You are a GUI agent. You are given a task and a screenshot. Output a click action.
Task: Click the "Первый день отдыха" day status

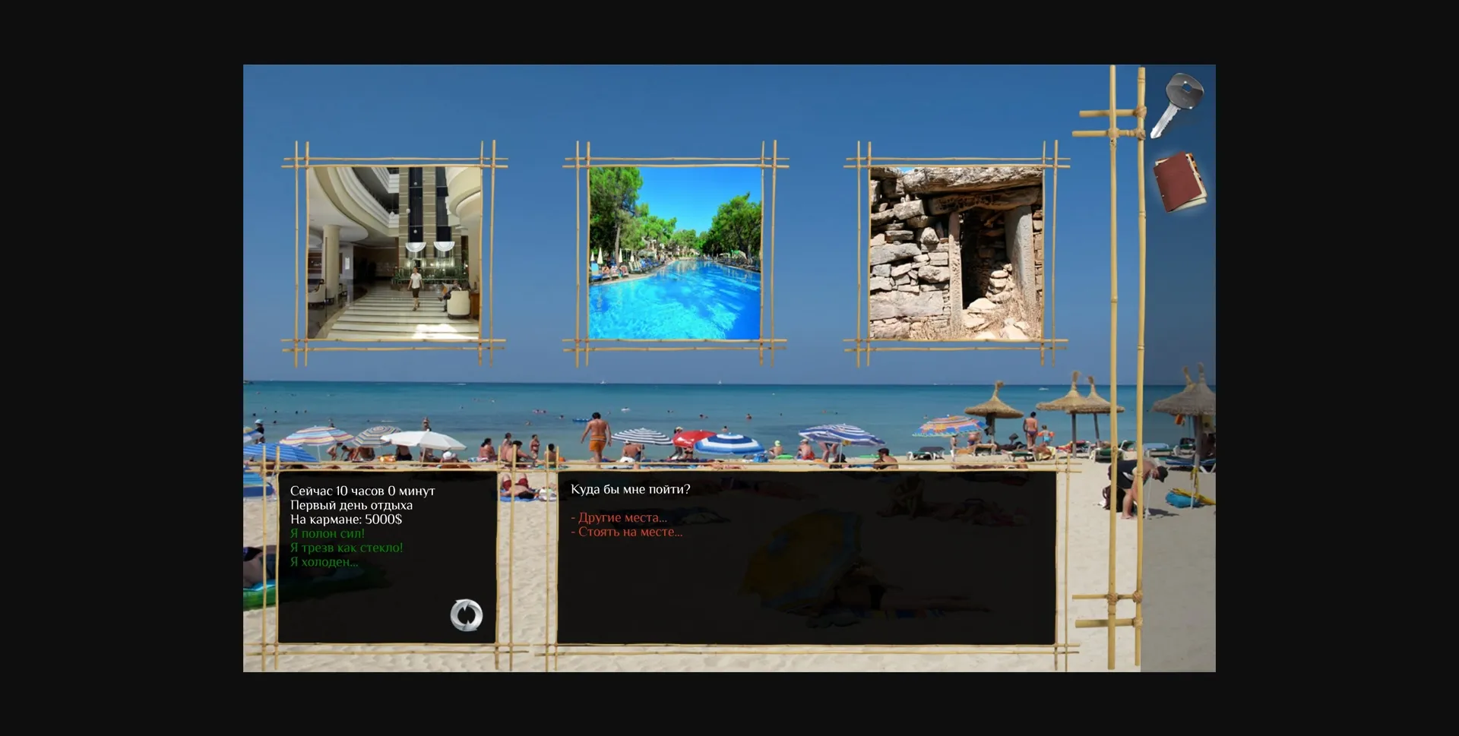tap(351, 506)
